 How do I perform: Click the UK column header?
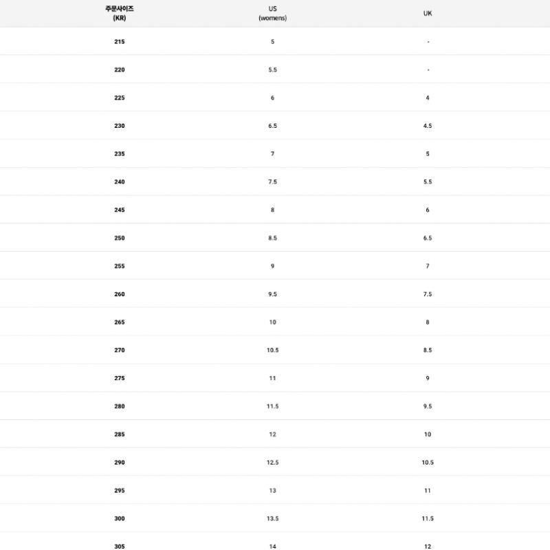(428, 13)
